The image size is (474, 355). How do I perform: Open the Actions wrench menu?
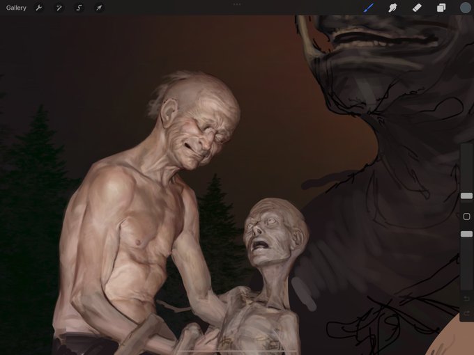coord(39,8)
